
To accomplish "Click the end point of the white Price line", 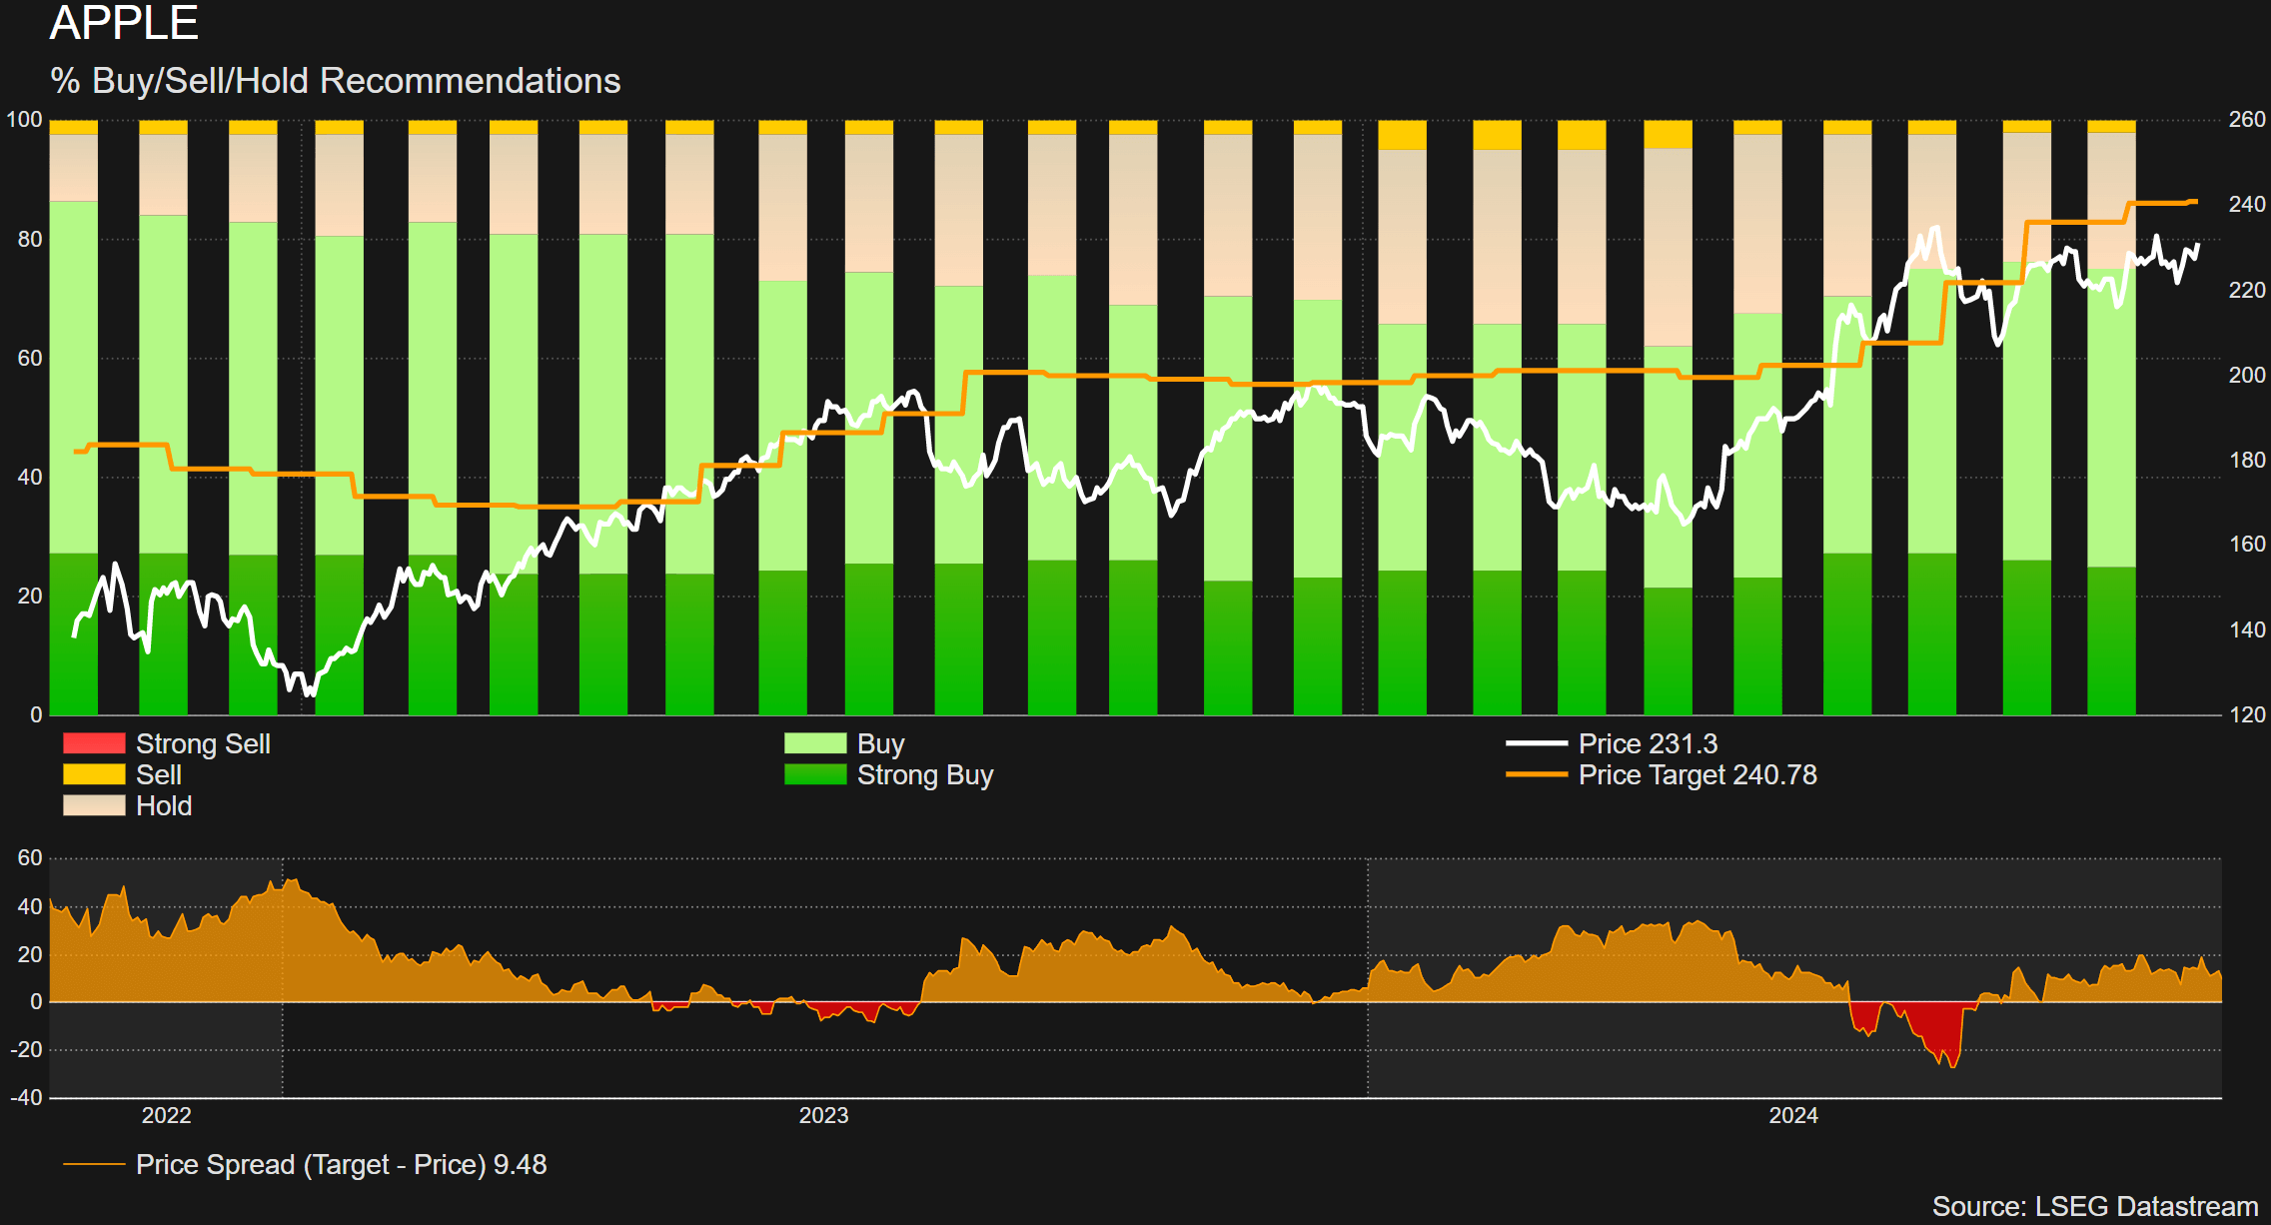I will 2197,246.
